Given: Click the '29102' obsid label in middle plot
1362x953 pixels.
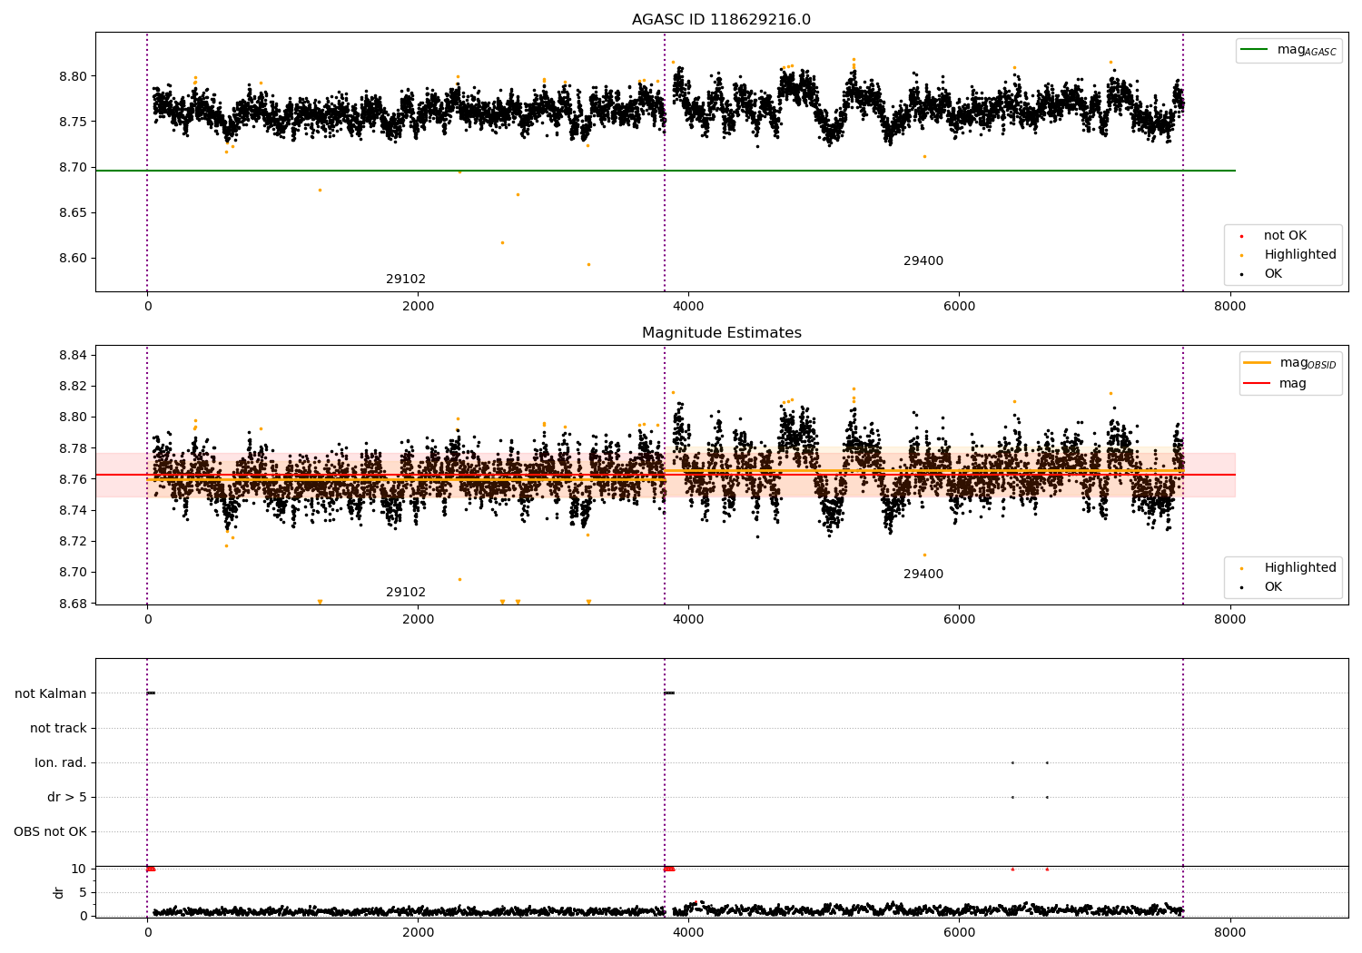Looking at the screenshot, I should 406,593.
